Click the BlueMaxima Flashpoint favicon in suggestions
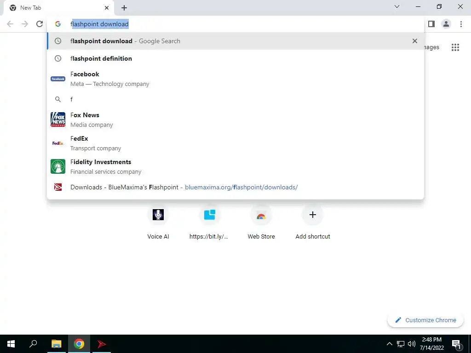 pyautogui.click(x=58, y=188)
